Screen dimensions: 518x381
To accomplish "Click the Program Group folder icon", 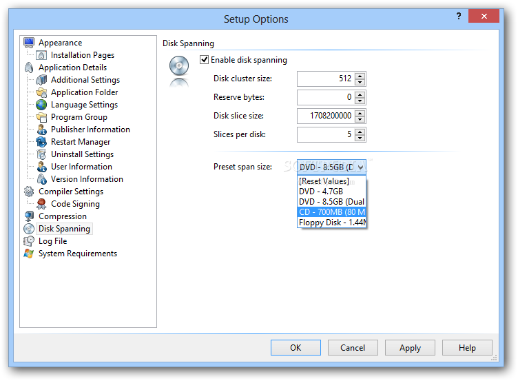I will coord(41,117).
